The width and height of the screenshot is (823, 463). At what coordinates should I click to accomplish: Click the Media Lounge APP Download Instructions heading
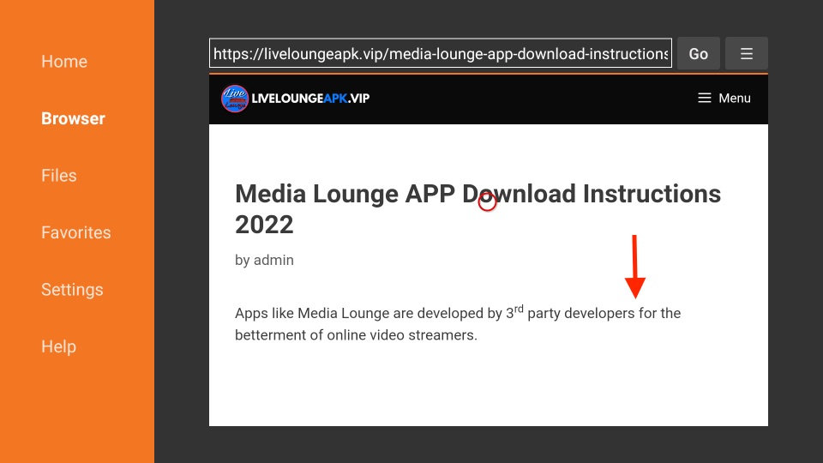[478, 209]
